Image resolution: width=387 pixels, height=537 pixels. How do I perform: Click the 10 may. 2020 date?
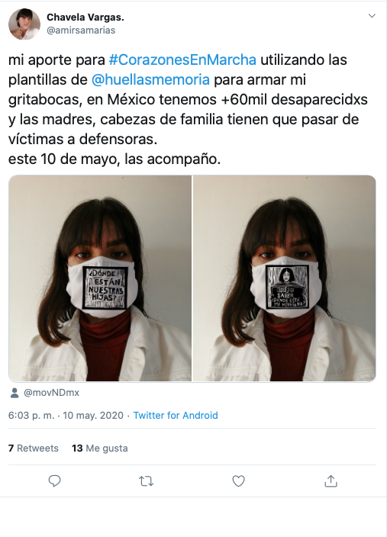click(93, 415)
